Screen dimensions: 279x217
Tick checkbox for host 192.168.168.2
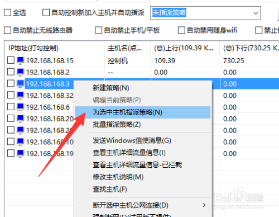[x=11, y=72]
